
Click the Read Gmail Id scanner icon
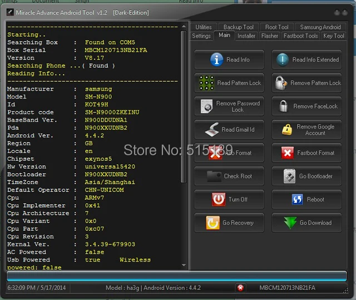coord(212,130)
